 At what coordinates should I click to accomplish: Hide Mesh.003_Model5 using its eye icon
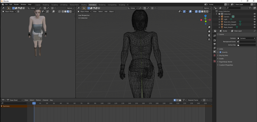[255, 22]
